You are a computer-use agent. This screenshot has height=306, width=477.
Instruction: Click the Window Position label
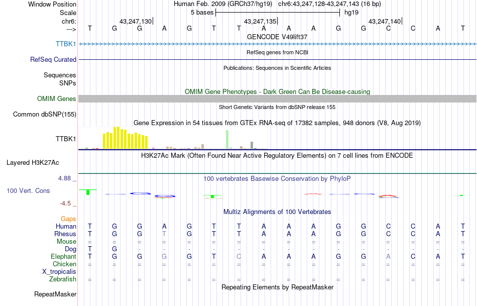[x=52, y=4]
